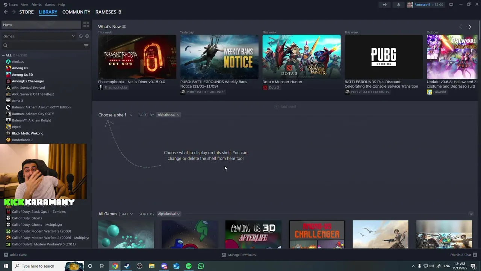Open Chrome from Windows taskbar
481x271 pixels.
tap(115, 266)
